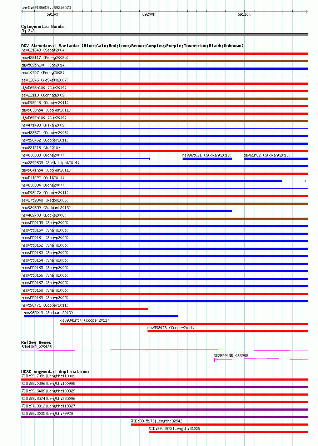
Task: Click the SMA4|NR_029426 gene label
Action: 36,347
